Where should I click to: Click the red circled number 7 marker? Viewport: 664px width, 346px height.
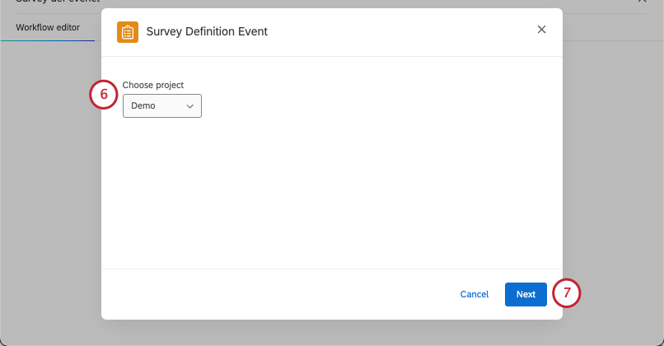[567, 294]
